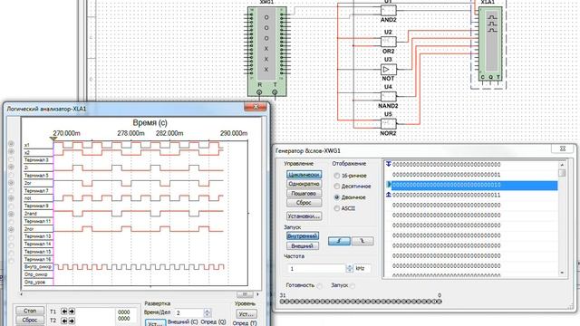Select the XLA1 logic analyzer component

point(490,43)
